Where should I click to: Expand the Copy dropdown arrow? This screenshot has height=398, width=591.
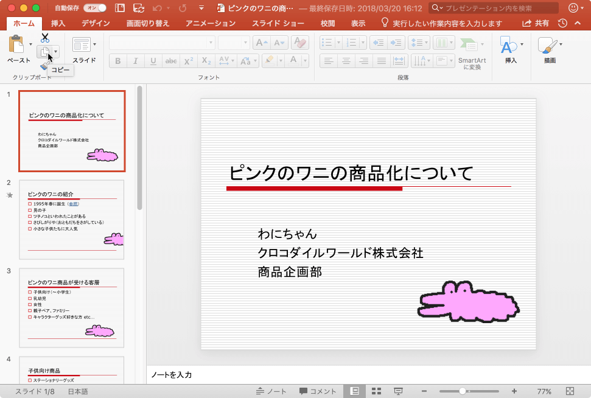(56, 52)
